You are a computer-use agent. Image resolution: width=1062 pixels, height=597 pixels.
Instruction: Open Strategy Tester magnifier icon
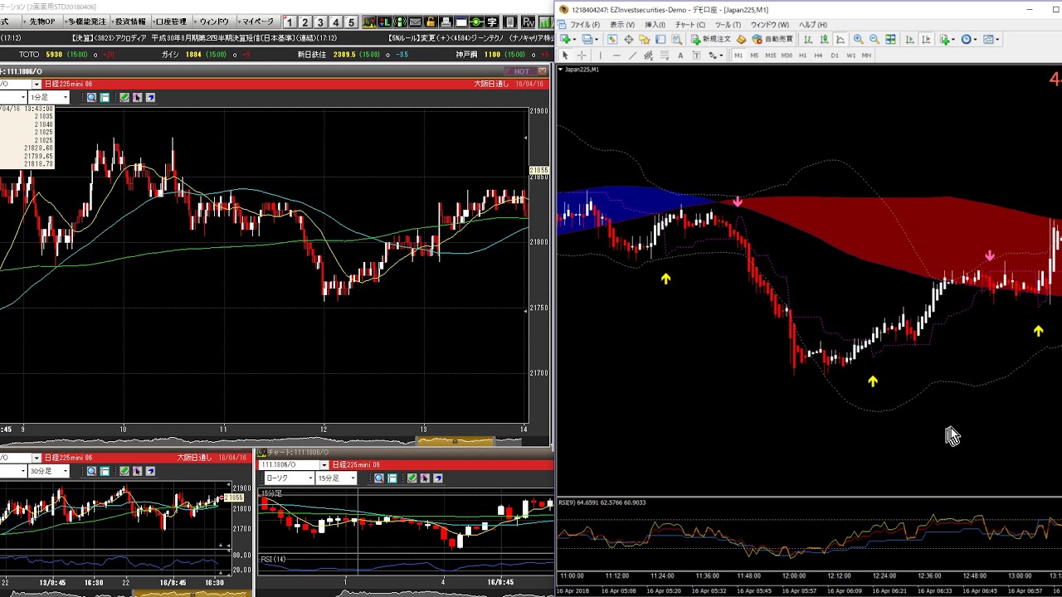[x=676, y=39]
